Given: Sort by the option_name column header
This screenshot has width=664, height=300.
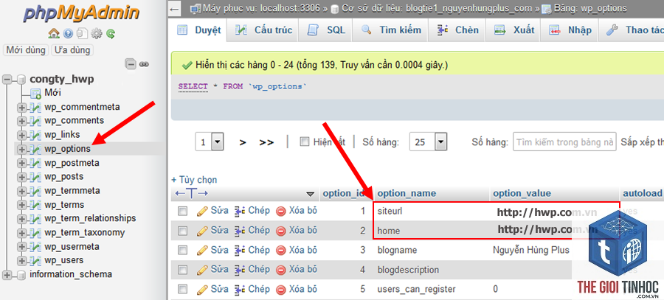Looking at the screenshot, I should tap(407, 193).
